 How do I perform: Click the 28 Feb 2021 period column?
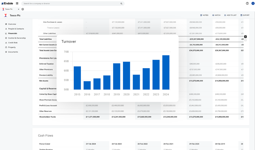point(168,144)
